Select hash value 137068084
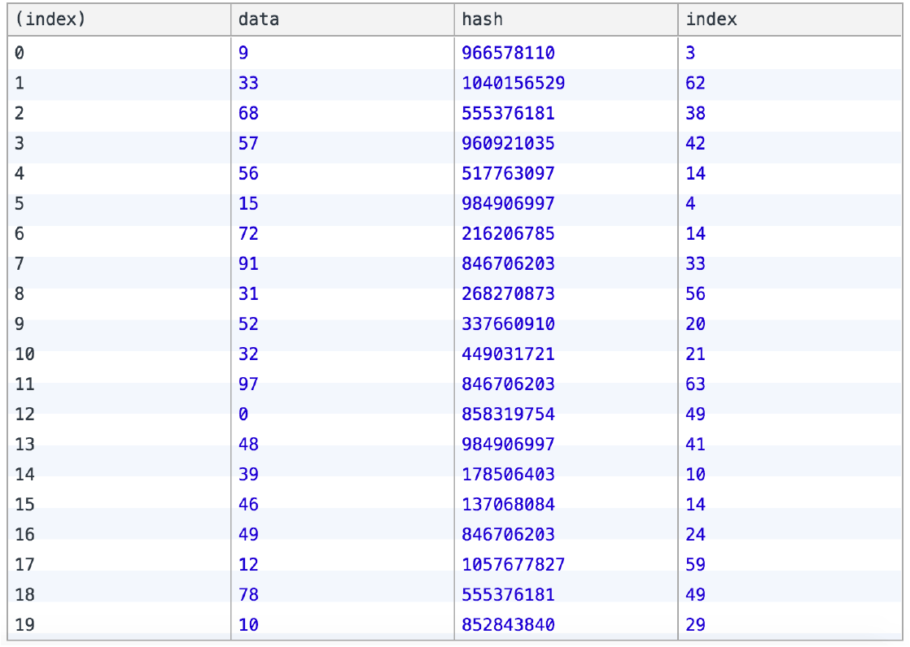Viewport: 910px width, 647px height. 509,505
